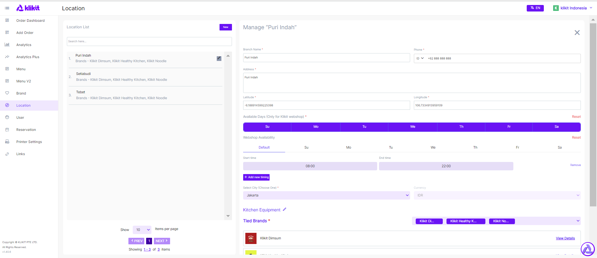Go to Printer Settings in sidebar

pos(29,142)
